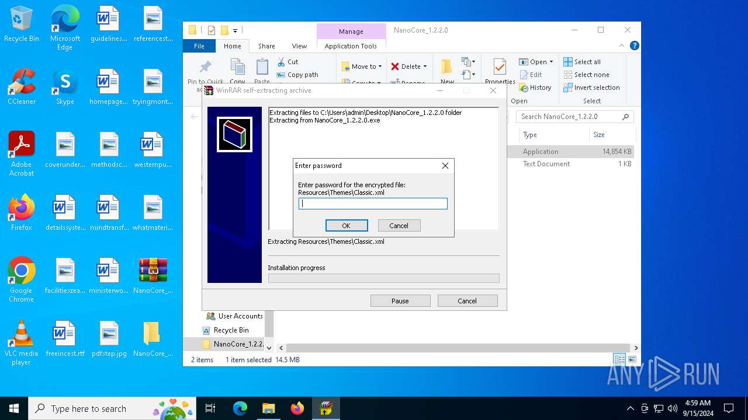This screenshot has height=420, width=748.
Task: Click the Quick Access toolbar Properties icon
Action: (x=212, y=30)
